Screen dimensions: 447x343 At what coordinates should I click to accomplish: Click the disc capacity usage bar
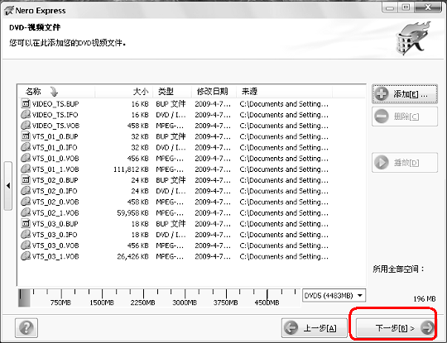tap(159, 298)
